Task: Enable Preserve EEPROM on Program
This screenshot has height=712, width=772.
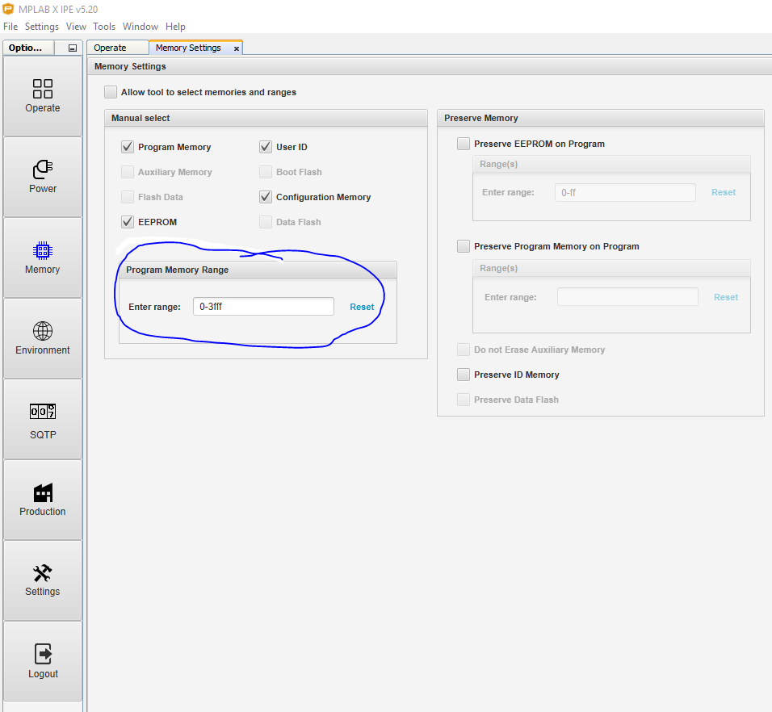Action: [x=464, y=144]
